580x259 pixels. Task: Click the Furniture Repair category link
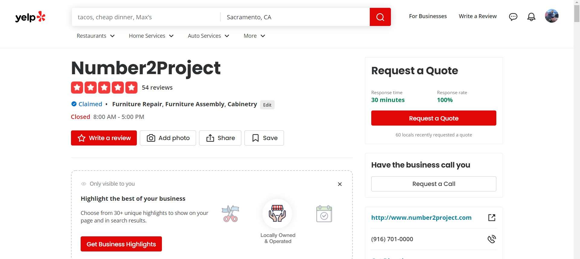click(137, 104)
